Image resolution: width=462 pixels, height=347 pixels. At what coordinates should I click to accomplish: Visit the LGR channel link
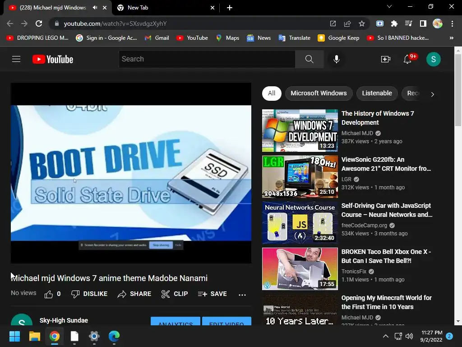click(x=346, y=179)
